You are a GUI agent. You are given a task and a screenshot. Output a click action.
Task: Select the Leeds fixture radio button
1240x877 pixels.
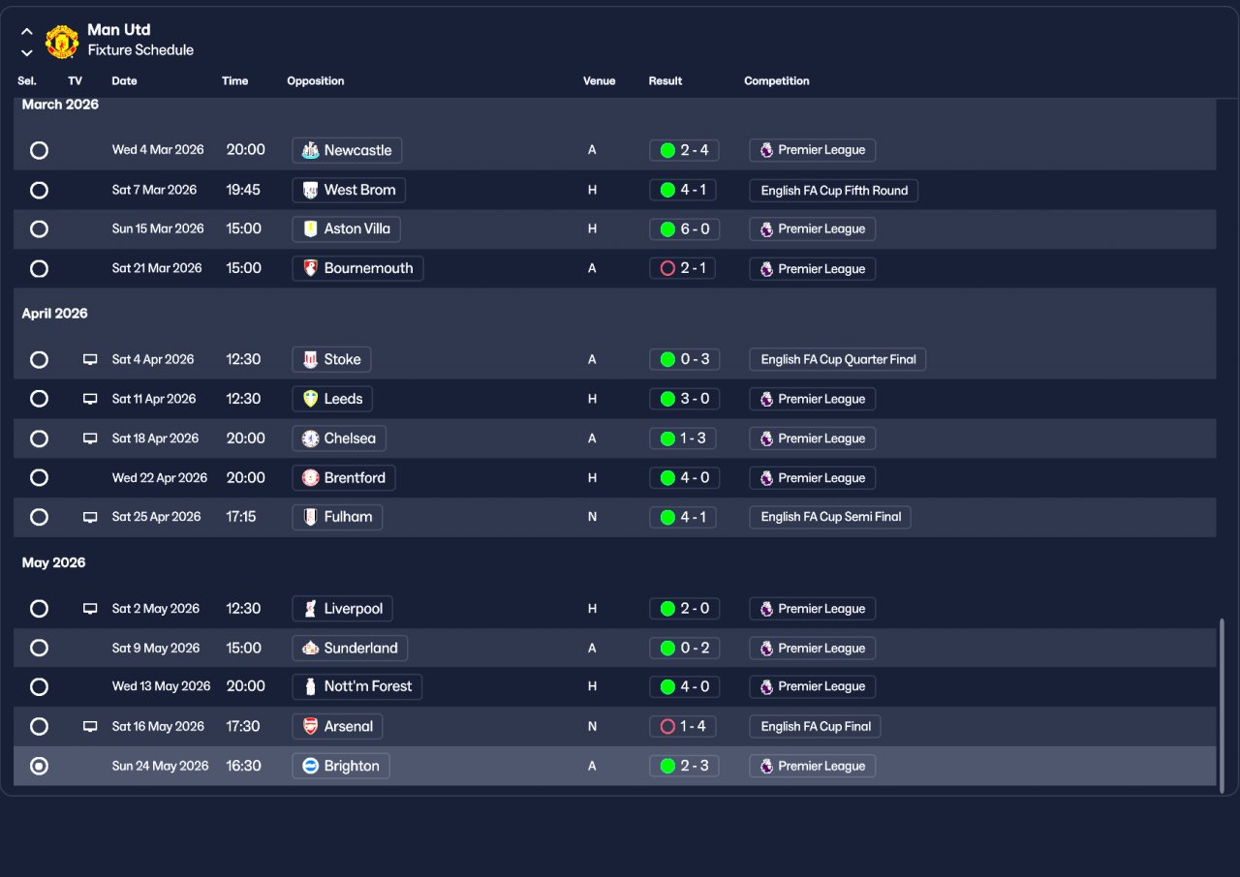(x=39, y=399)
